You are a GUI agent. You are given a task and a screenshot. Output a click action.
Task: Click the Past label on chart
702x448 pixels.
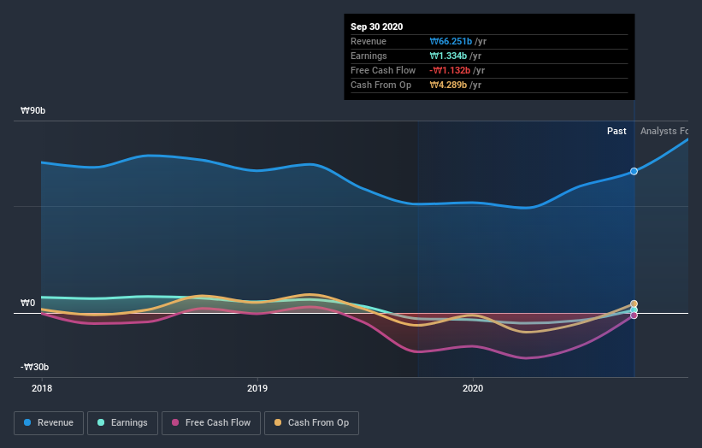pyautogui.click(x=616, y=131)
